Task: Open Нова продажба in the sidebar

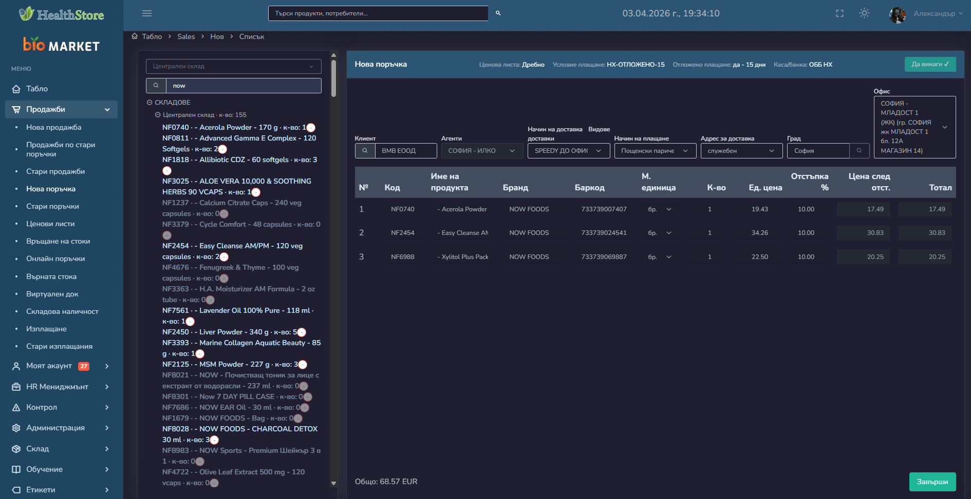Action: 54,127
